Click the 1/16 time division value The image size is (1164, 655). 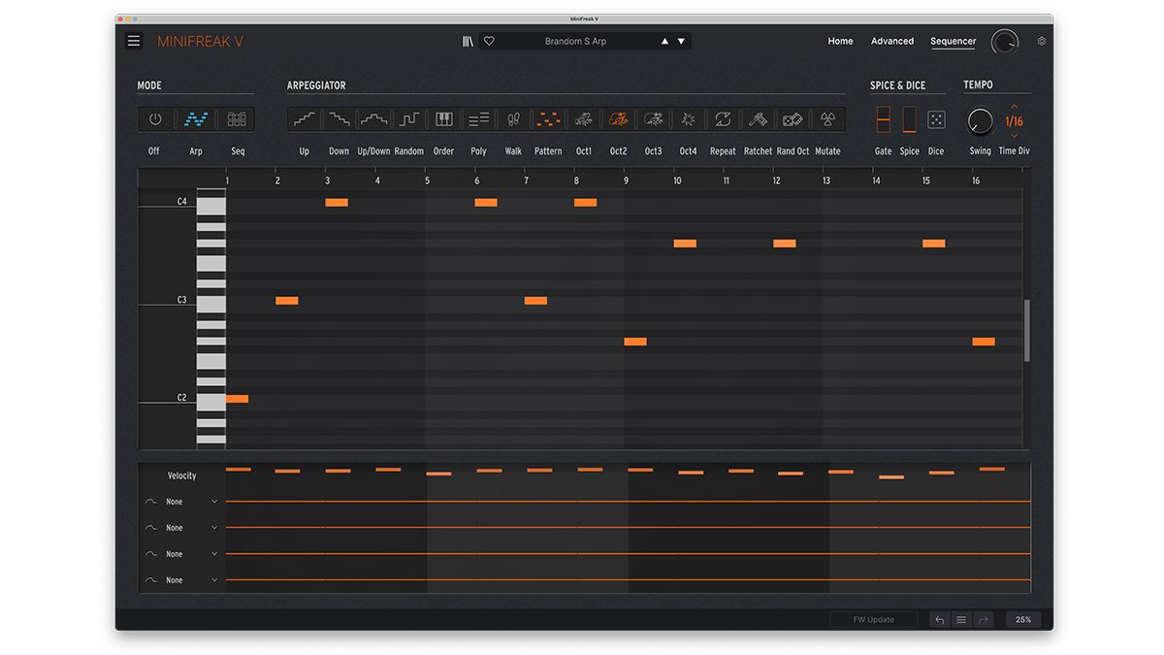coord(1014,121)
